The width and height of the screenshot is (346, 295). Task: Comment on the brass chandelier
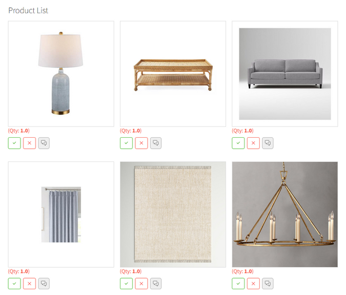[268, 284]
